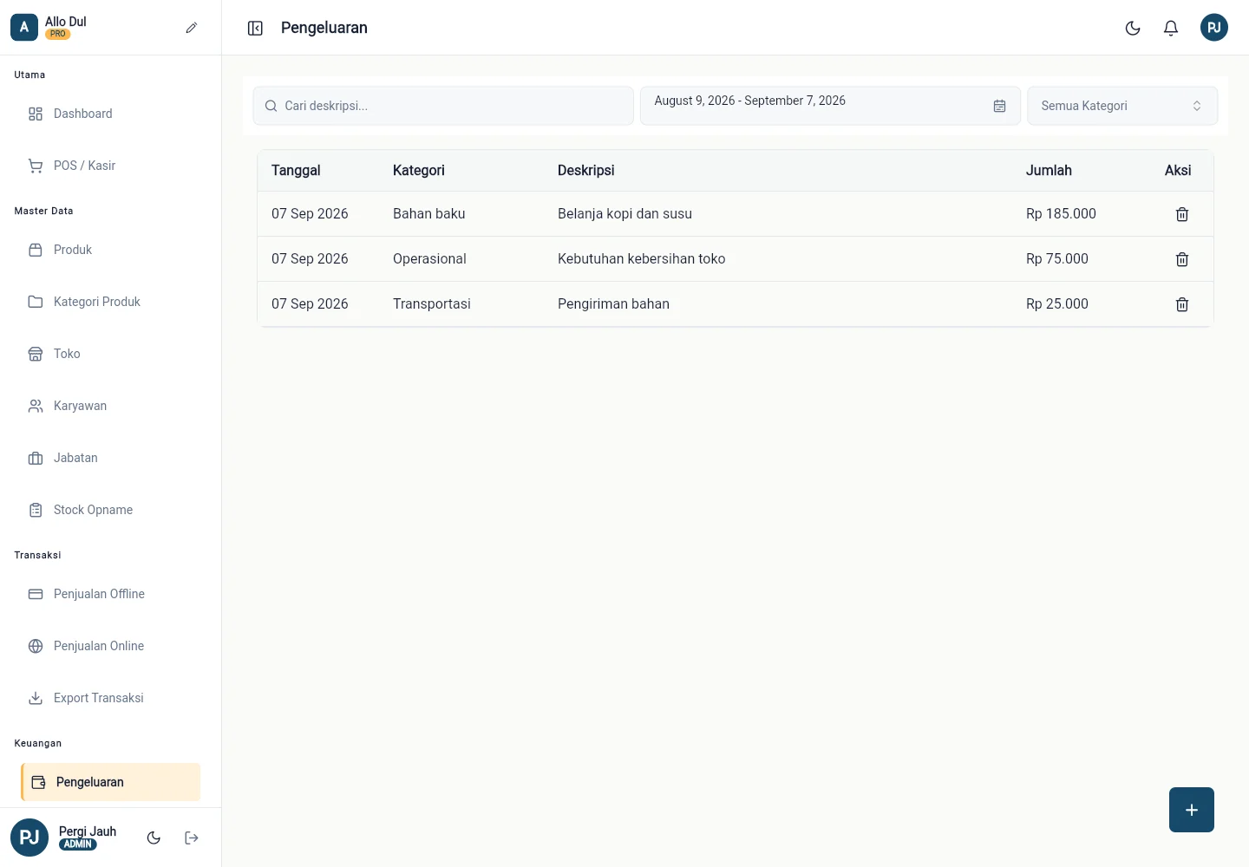The height and width of the screenshot is (867, 1249).
Task: Open Karyawan page
Action: [111, 406]
